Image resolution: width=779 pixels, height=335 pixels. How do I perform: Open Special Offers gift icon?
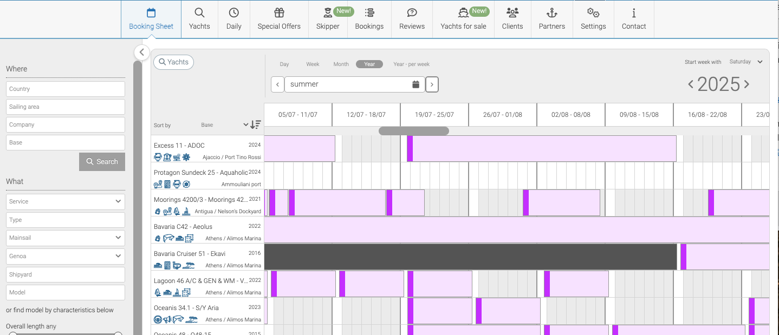point(279,13)
